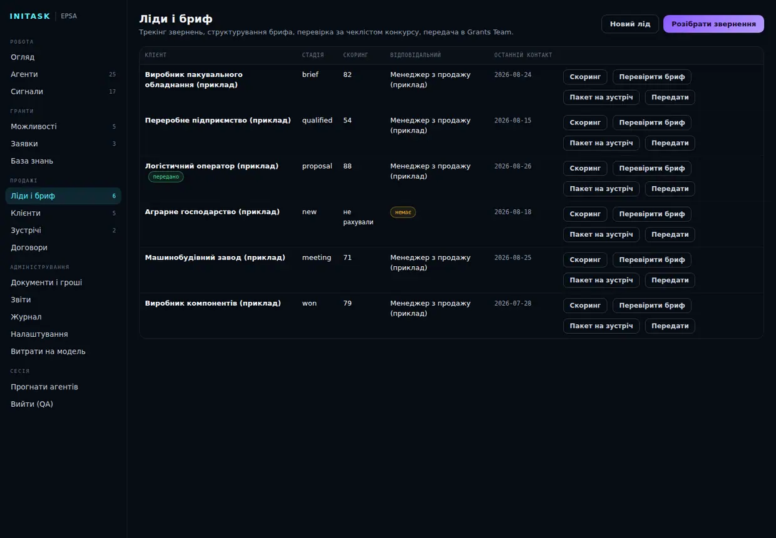
Task: Click Перевірити бриф for Машинобудівний завод
Action: pos(651,259)
